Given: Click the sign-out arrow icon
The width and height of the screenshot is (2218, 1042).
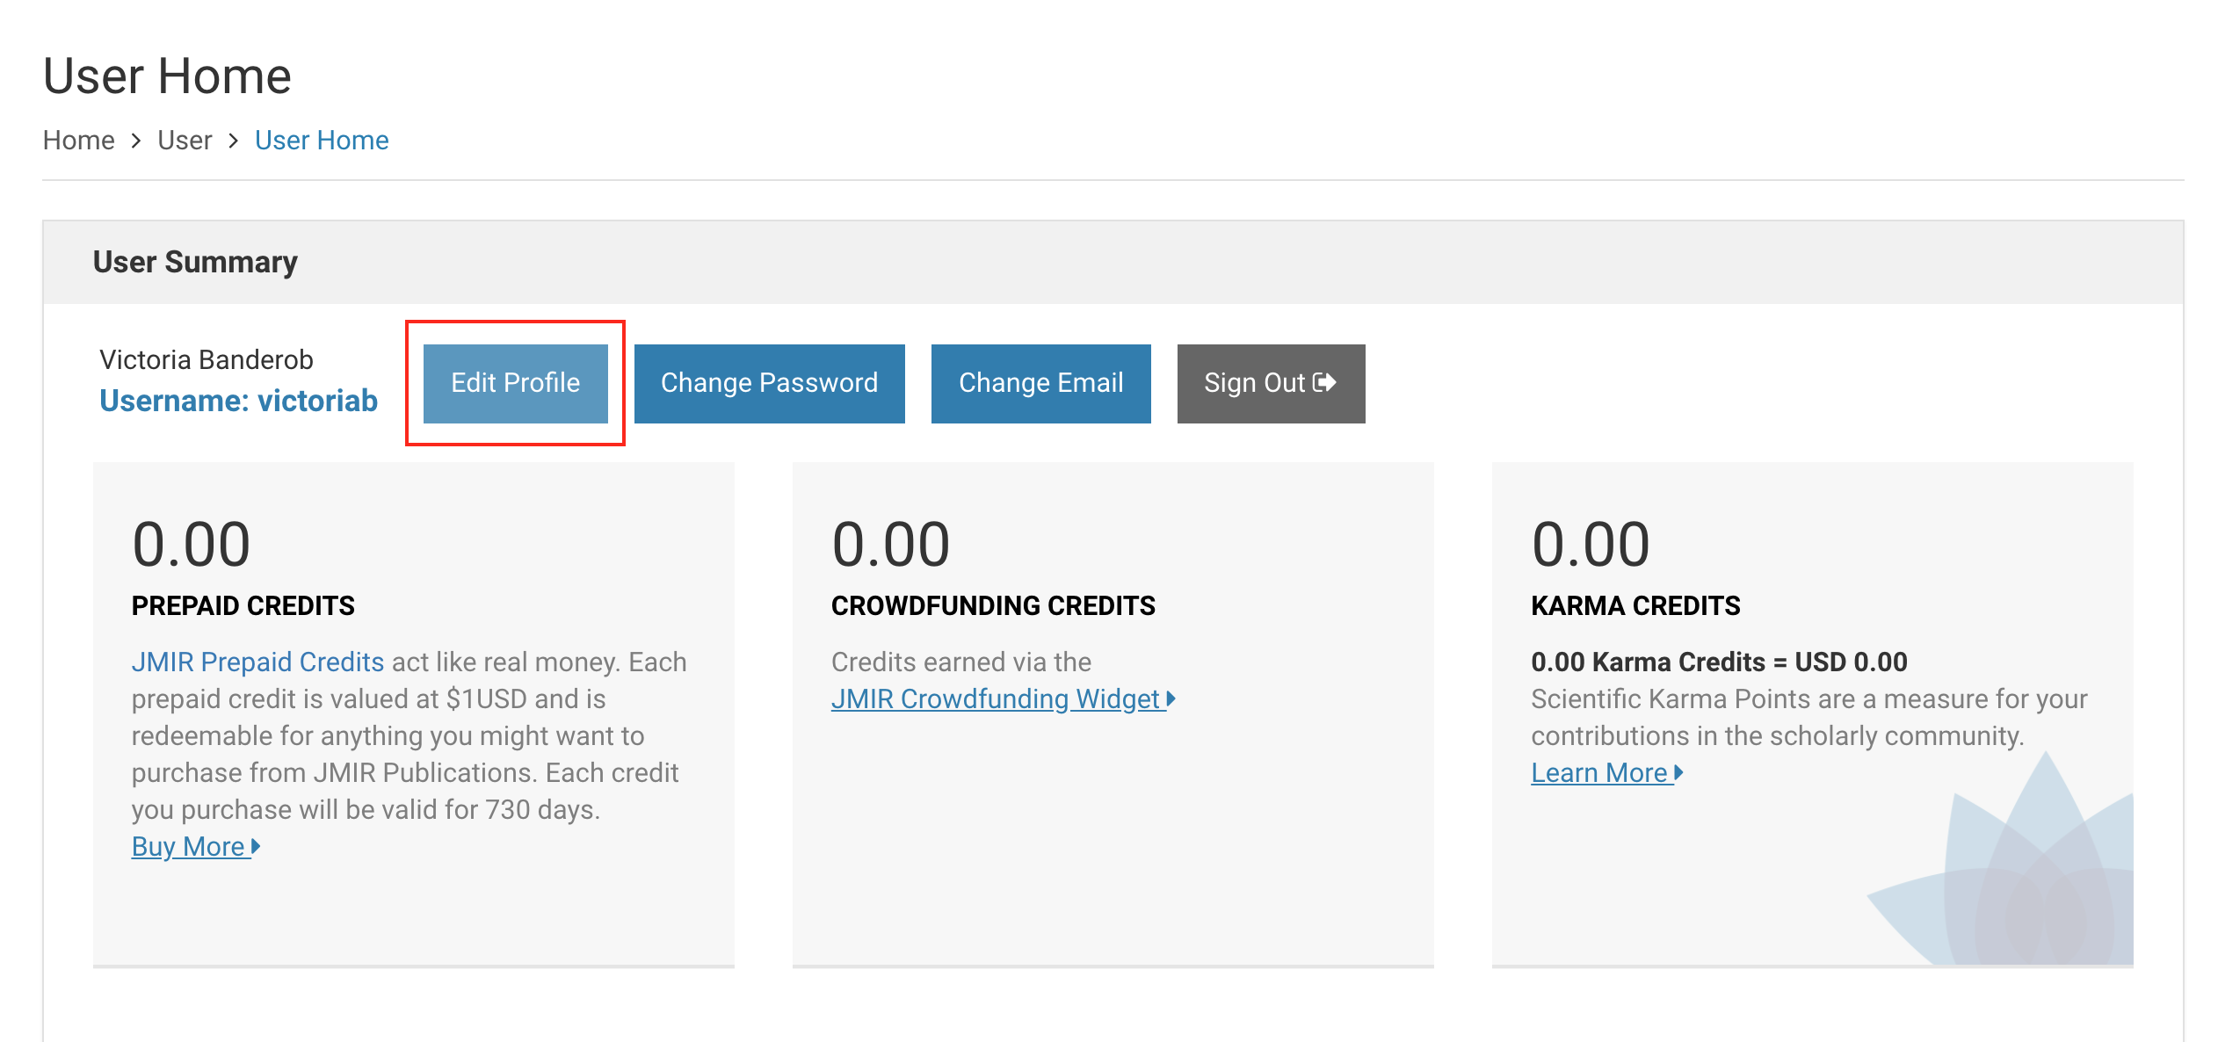Looking at the screenshot, I should [1324, 382].
